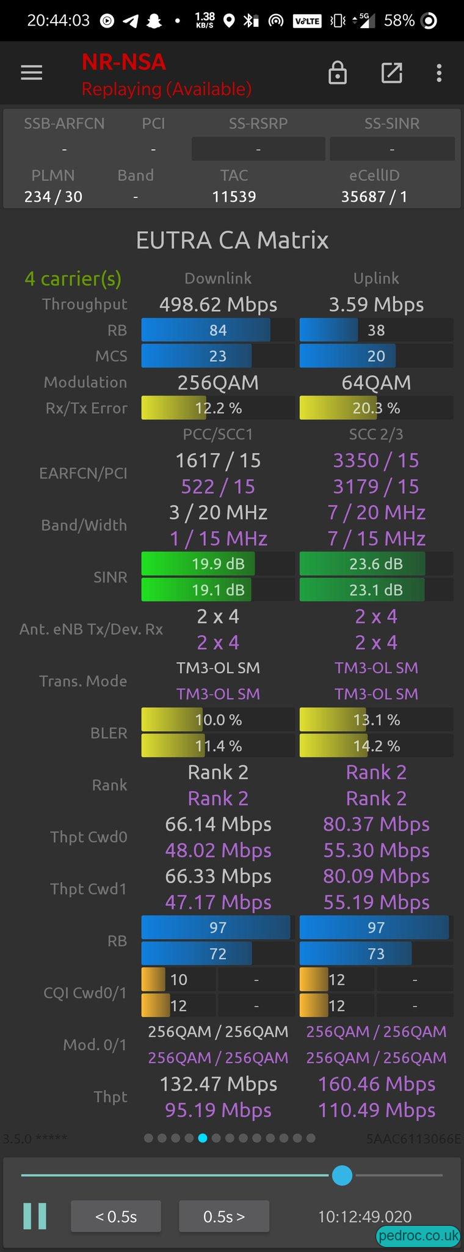Select the first page indicator dot
The width and height of the screenshot is (464, 1252).
point(148,1138)
